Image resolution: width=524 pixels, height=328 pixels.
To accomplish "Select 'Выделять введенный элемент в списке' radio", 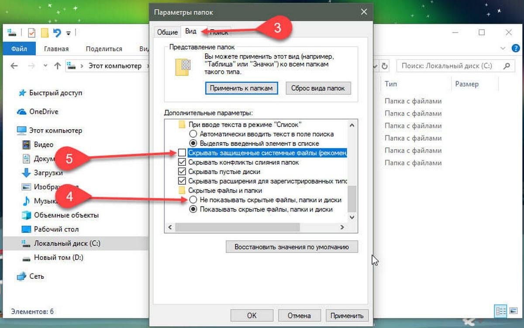I will tap(193, 143).
